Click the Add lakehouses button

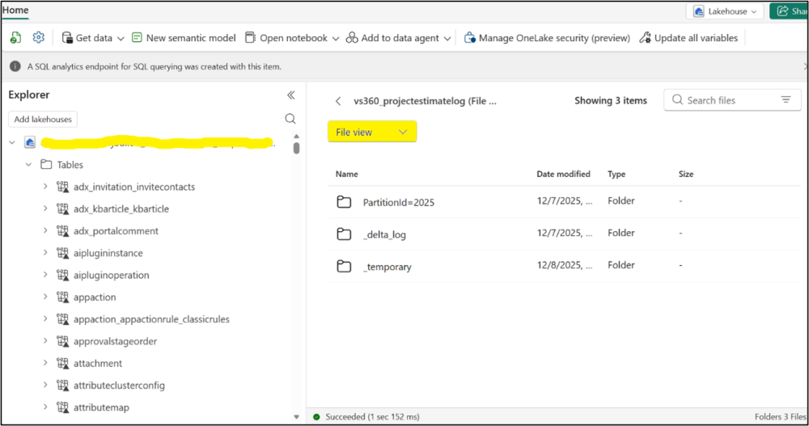pyautogui.click(x=43, y=119)
